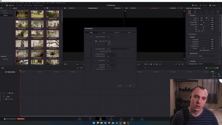Switch to the Deliver page

(x=142, y=119)
